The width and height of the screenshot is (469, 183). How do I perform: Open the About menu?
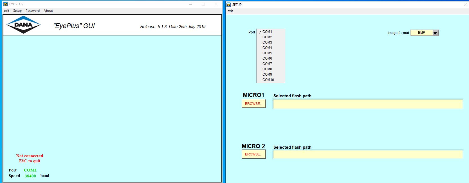[x=48, y=11]
